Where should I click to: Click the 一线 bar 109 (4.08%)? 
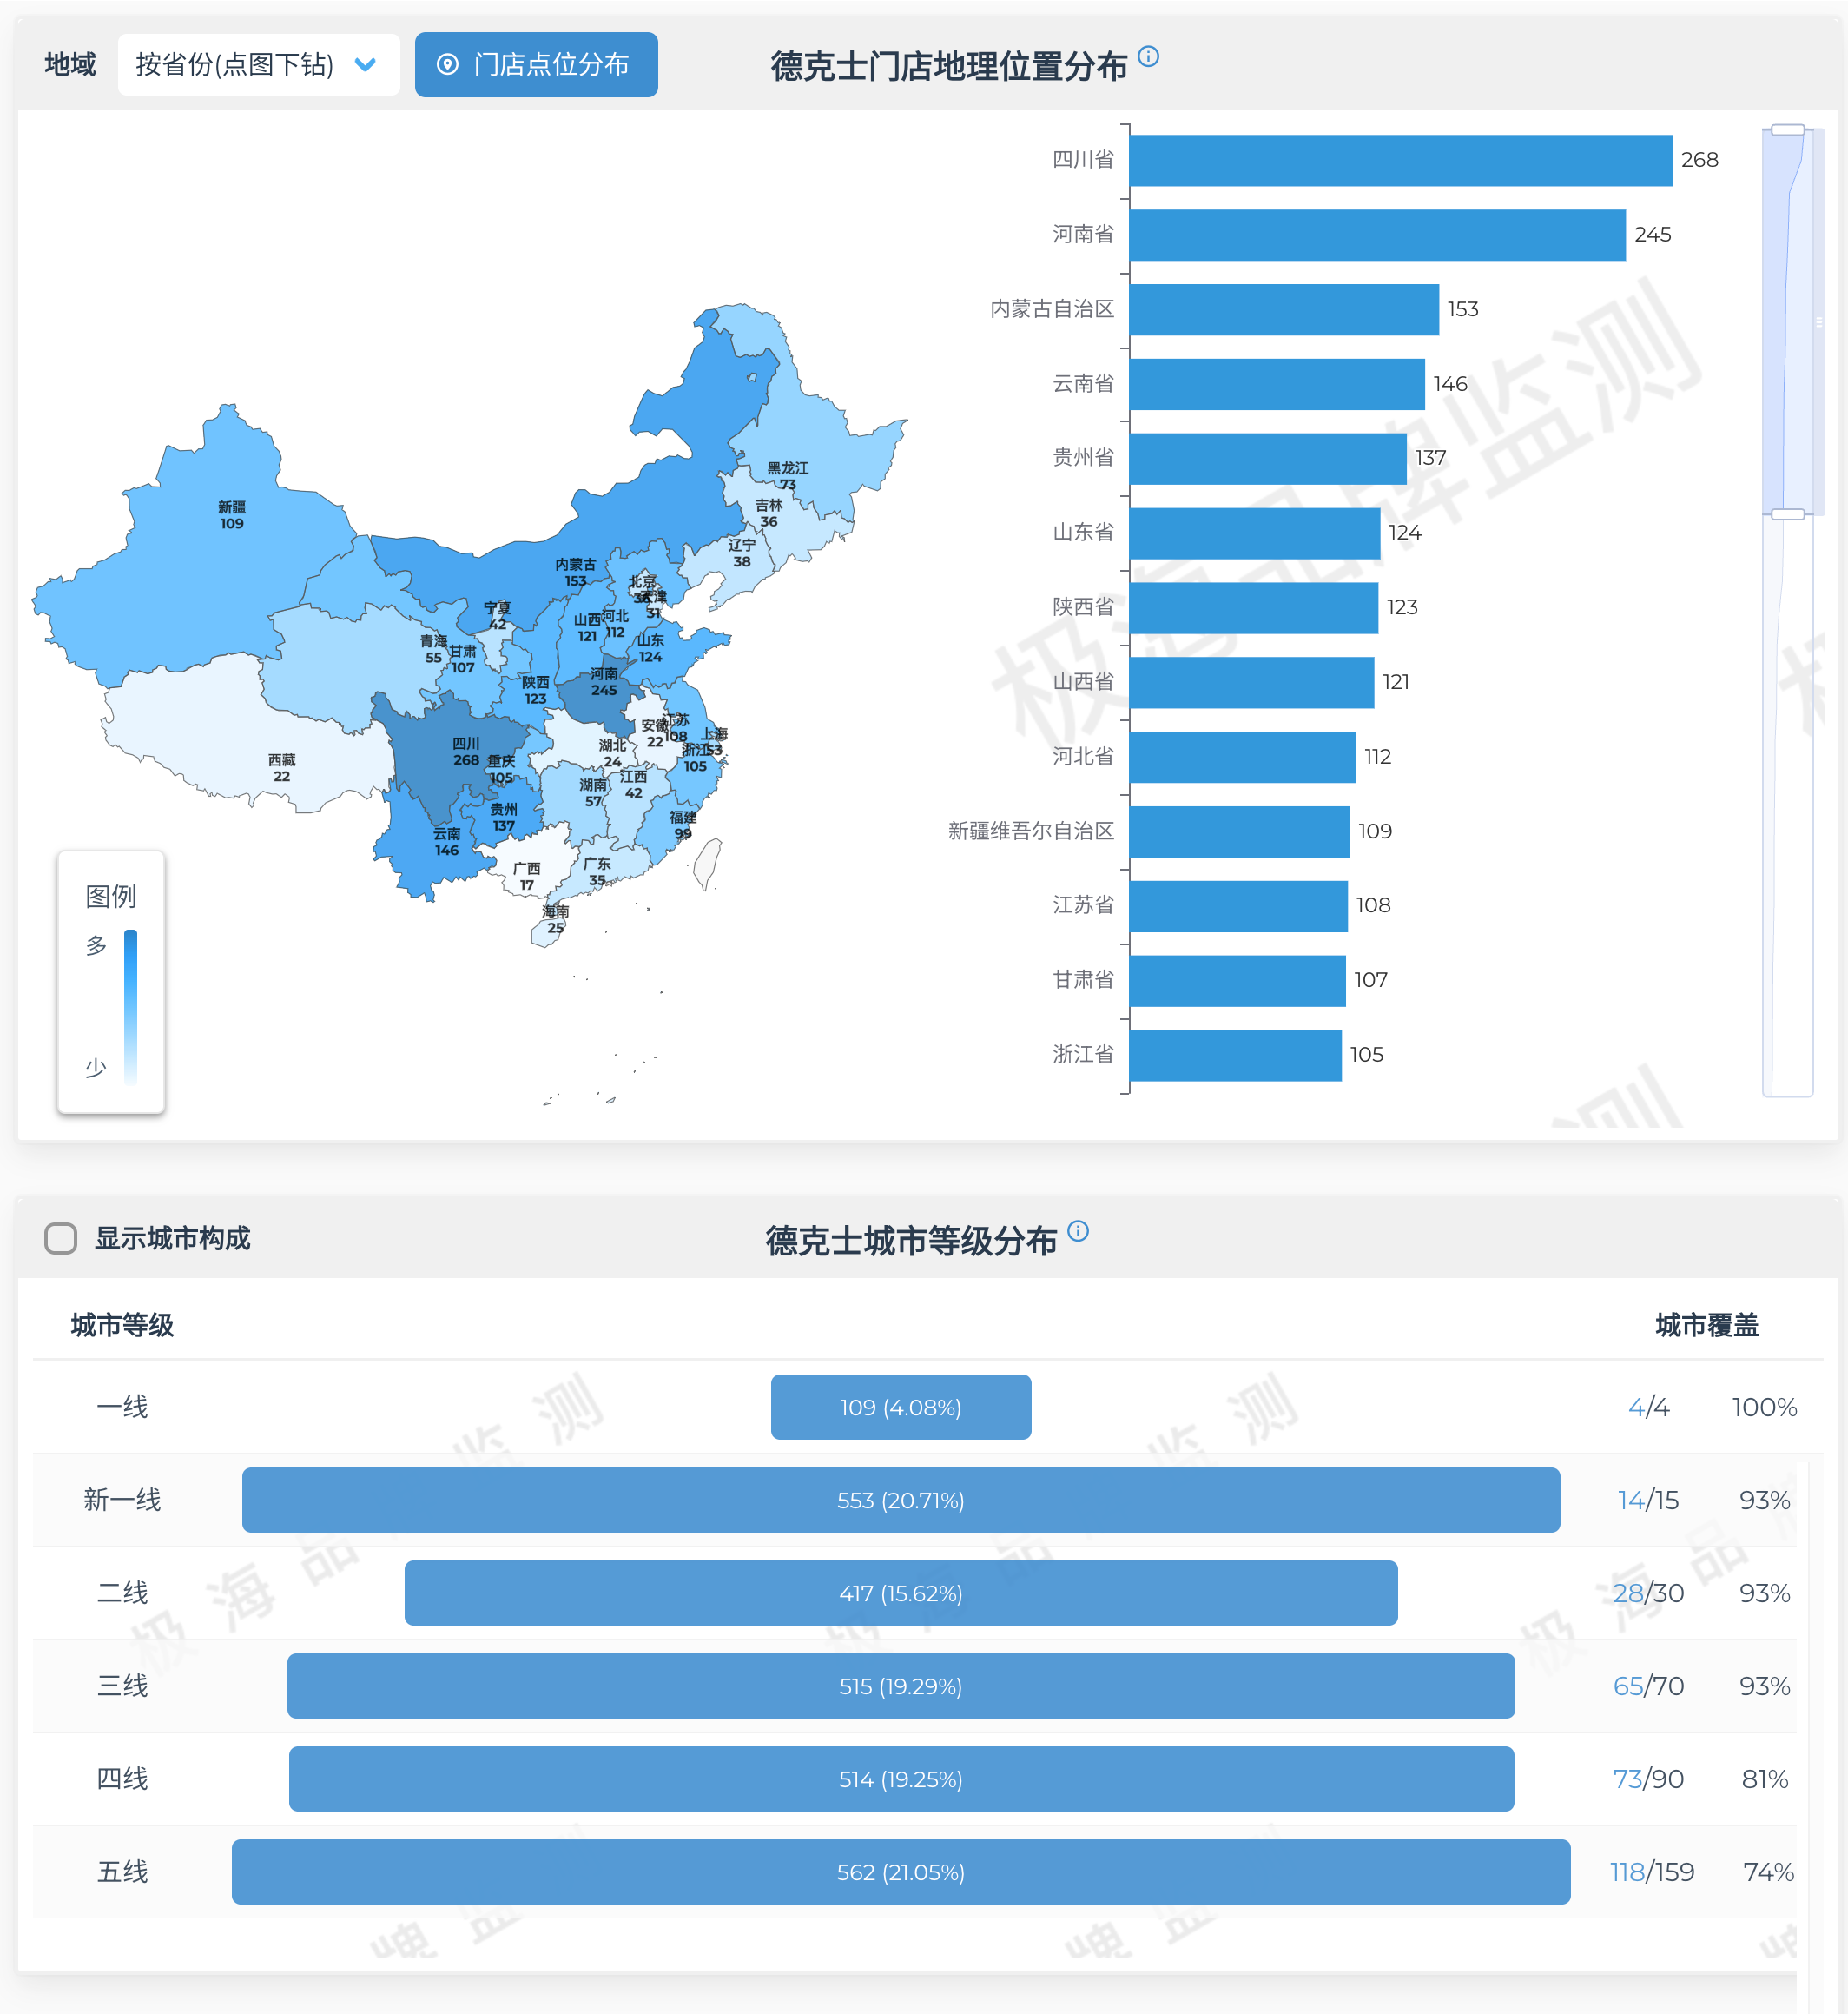coord(900,1407)
